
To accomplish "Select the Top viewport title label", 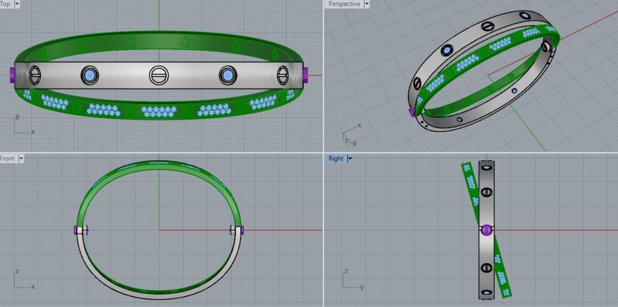I will coord(5,4).
